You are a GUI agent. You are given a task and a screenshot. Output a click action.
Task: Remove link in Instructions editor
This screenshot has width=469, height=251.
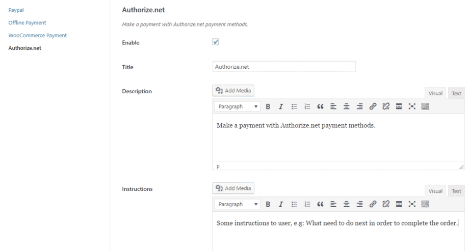click(x=386, y=204)
